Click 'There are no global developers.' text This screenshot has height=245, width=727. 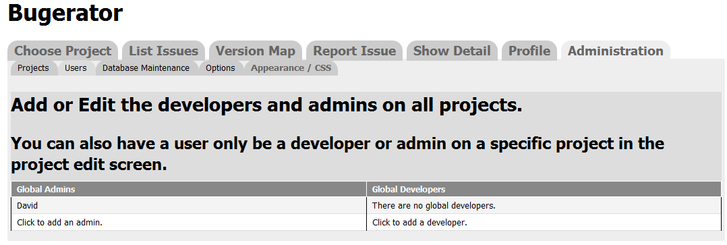[x=434, y=206]
